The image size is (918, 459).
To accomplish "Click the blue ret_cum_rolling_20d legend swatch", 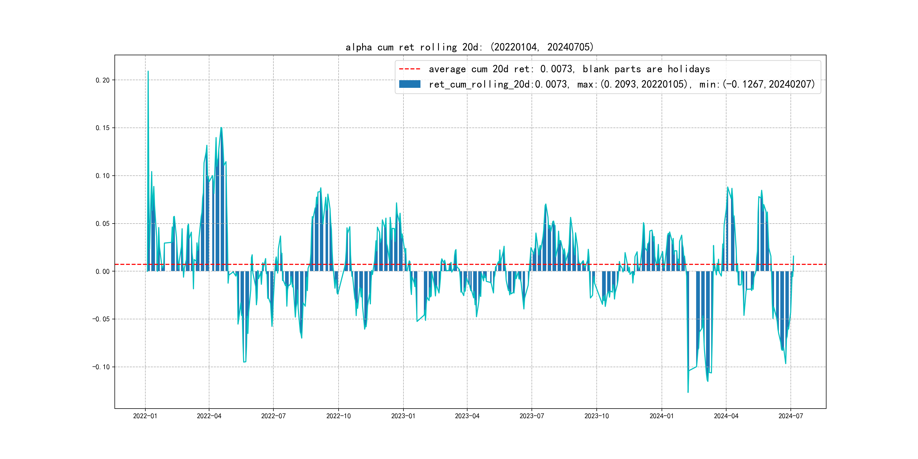I will click(409, 84).
